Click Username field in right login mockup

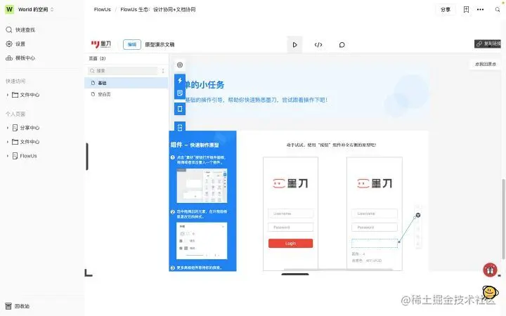[x=375, y=213]
